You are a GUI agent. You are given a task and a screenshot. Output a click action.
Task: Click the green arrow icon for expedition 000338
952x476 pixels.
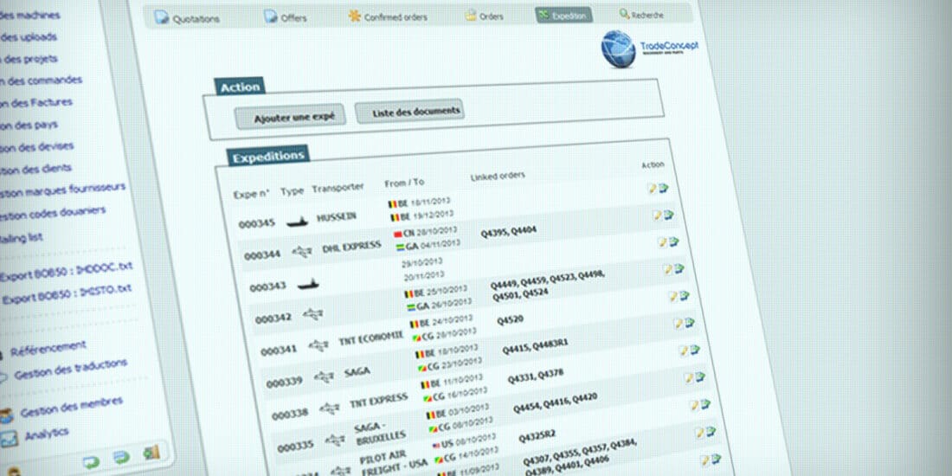point(695,350)
